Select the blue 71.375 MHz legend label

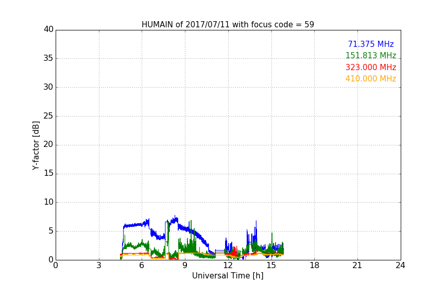[371, 44]
